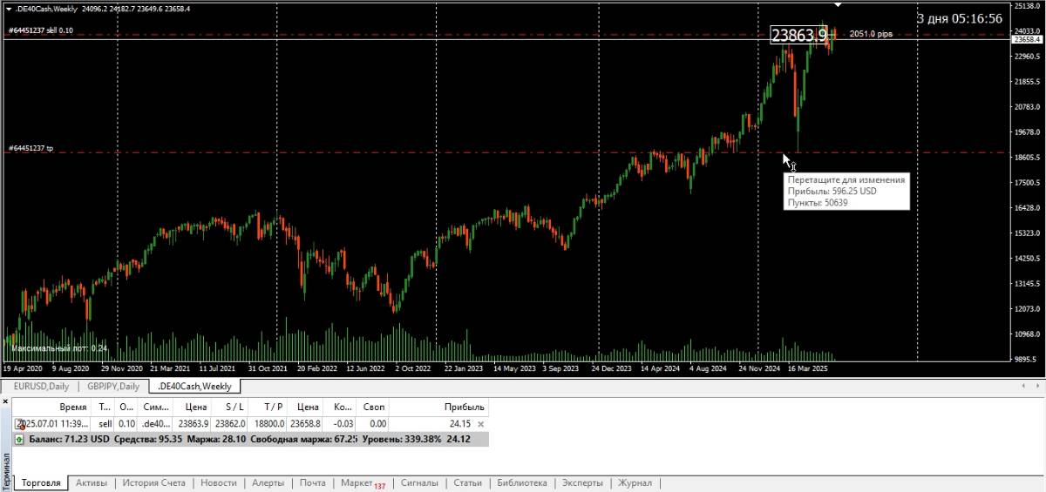The image size is (1046, 492).
Task: Click the vertical Терминал panel title
Action: click(5, 471)
